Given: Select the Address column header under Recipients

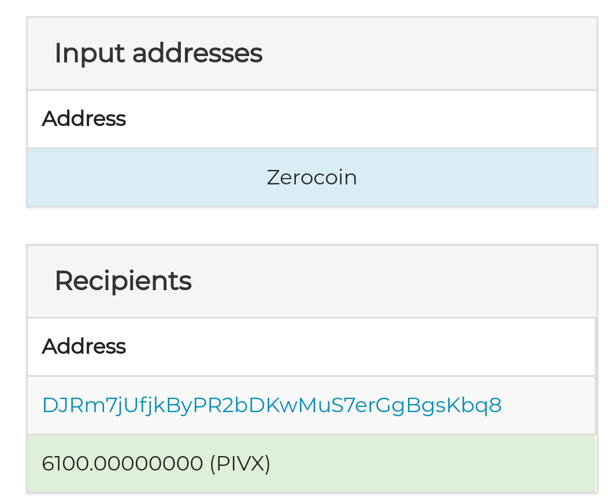Looking at the screenshot, I should (x=84, y=346).
